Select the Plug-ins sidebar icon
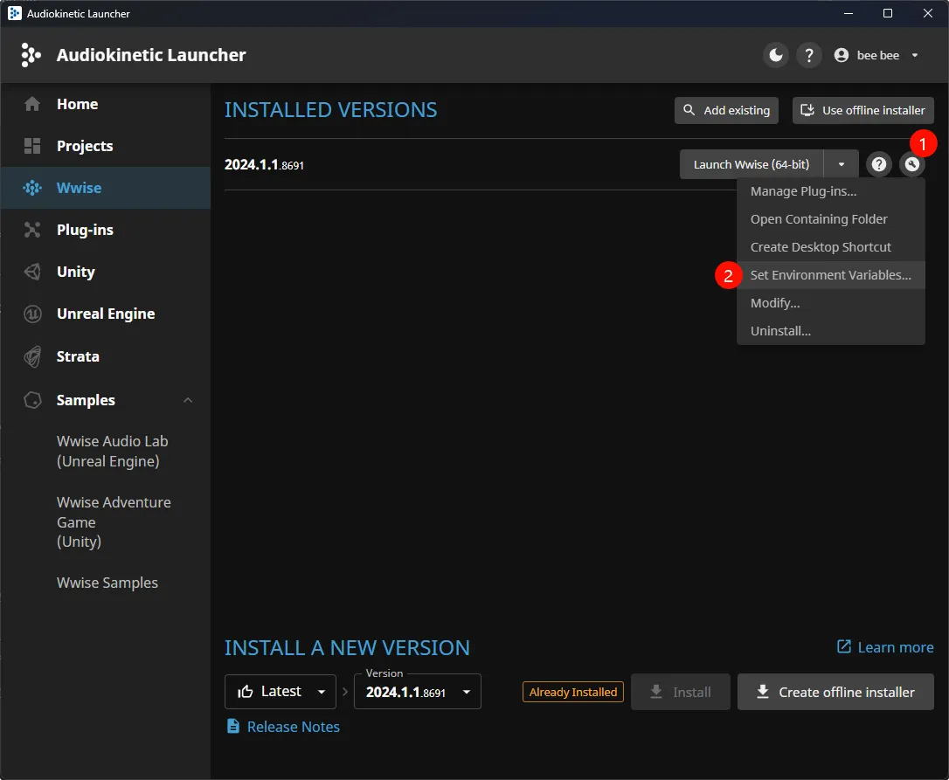This screenshot has width=949, height=780. (32, 230)
